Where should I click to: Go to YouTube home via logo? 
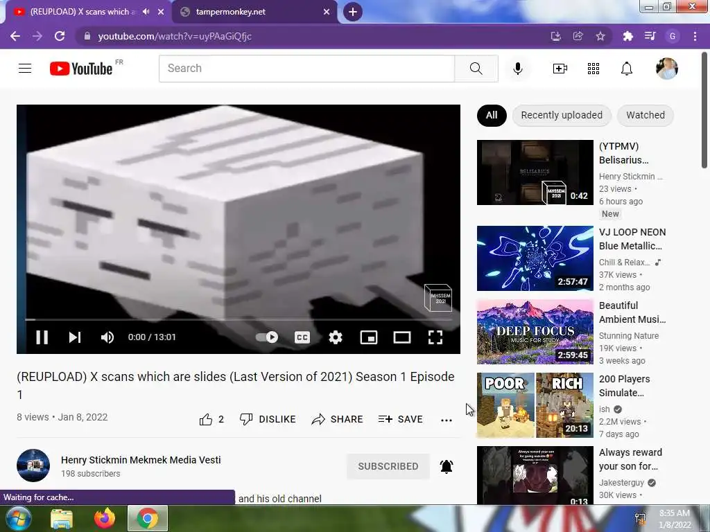pos(82,69)
